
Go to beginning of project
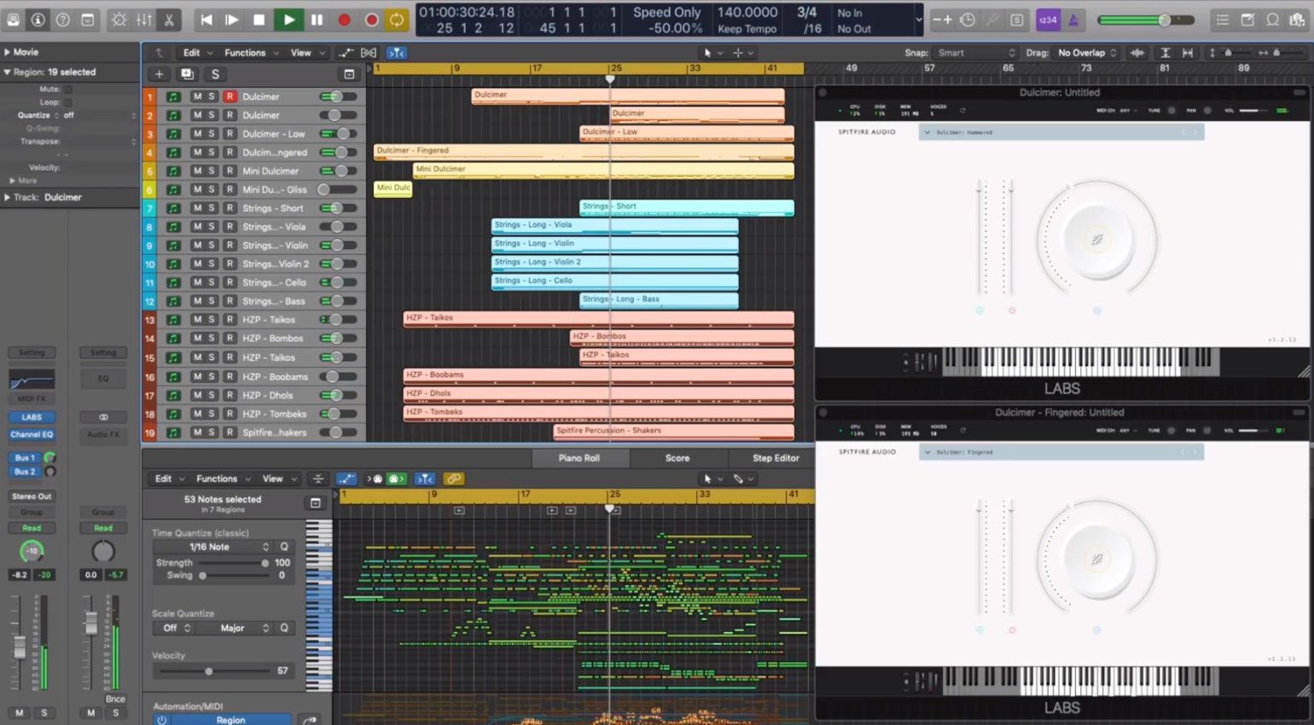pos(206,20)
